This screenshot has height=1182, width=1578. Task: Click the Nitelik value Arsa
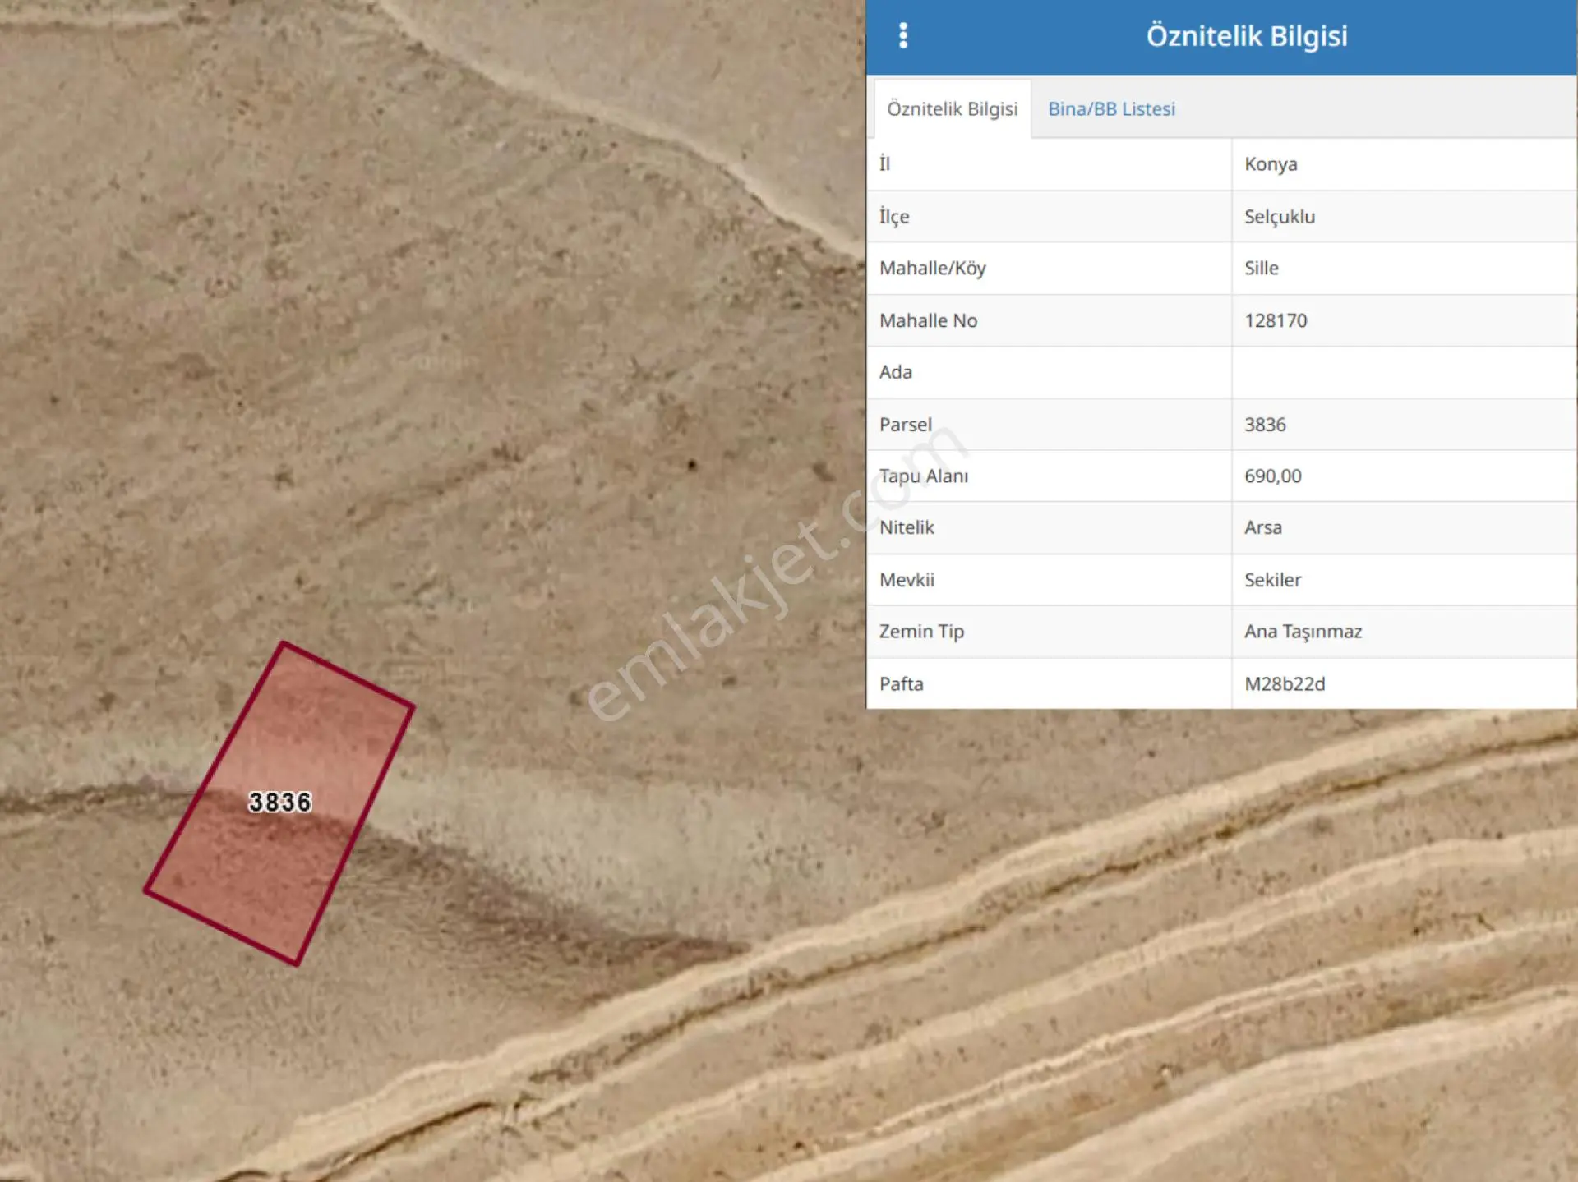coord(1262,527)
